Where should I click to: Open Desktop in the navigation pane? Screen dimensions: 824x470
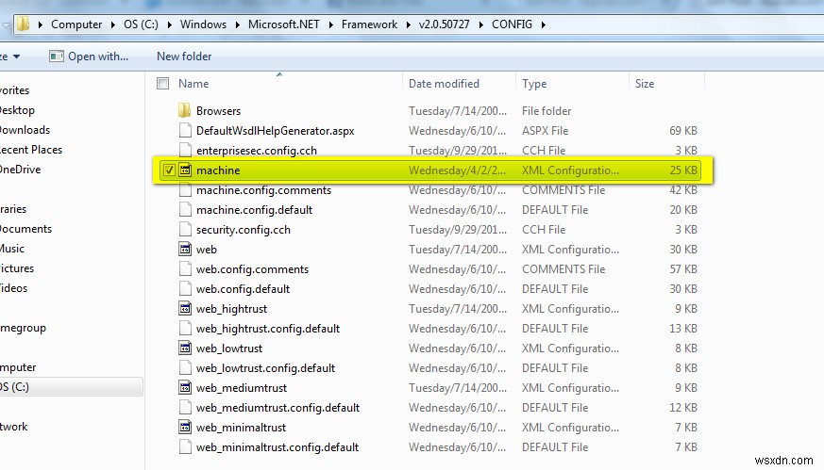(17, 110)
